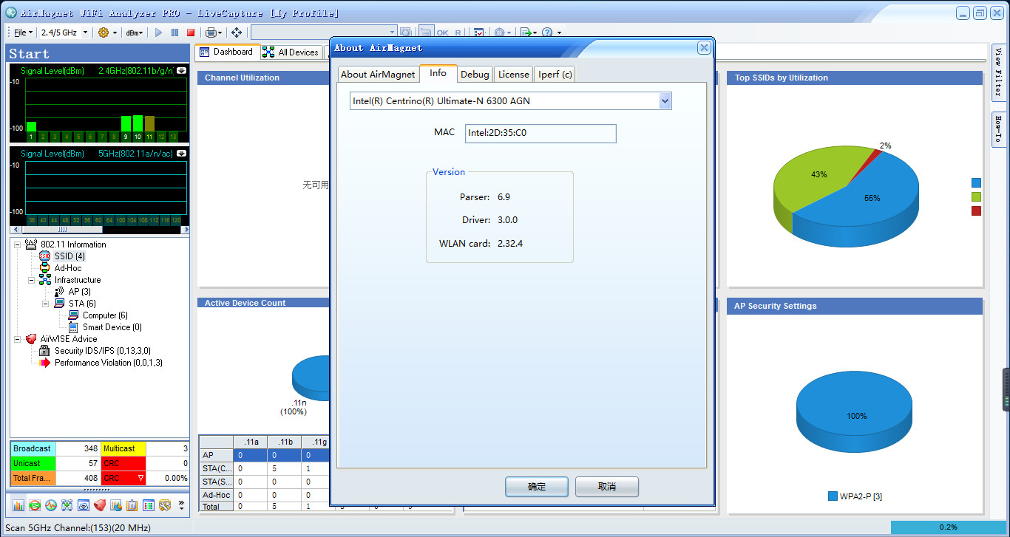Stop the capture with red square button
This screenshot has height=537, width=1010.
pos(191,33)
